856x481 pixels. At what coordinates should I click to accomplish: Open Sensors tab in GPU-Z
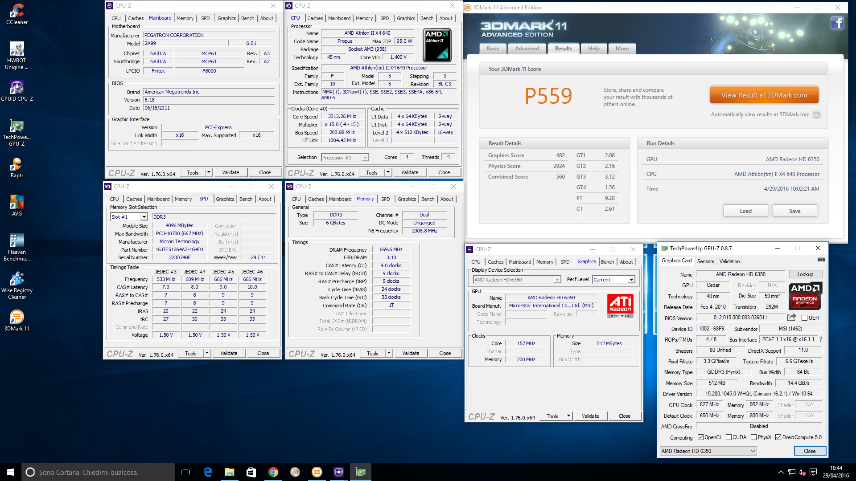click(x=705, y=261)
